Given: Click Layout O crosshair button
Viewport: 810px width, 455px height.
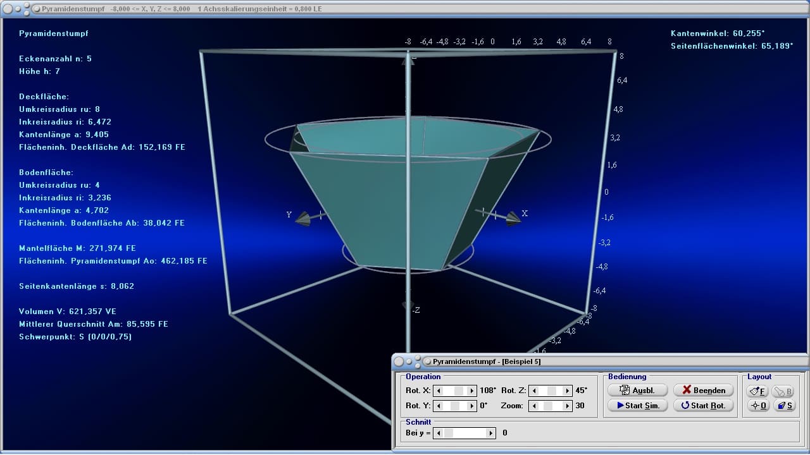Looking at the screenshot, I should click(757, 406).
